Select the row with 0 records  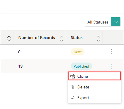coord(62,52)
